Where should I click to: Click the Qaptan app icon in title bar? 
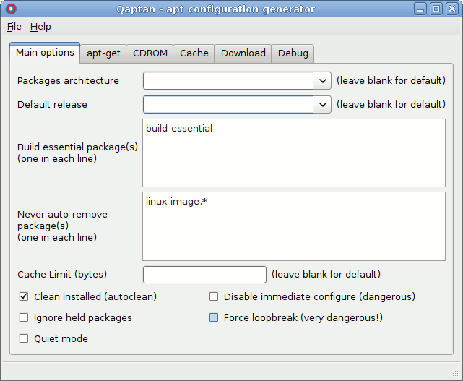coord(11,9)
